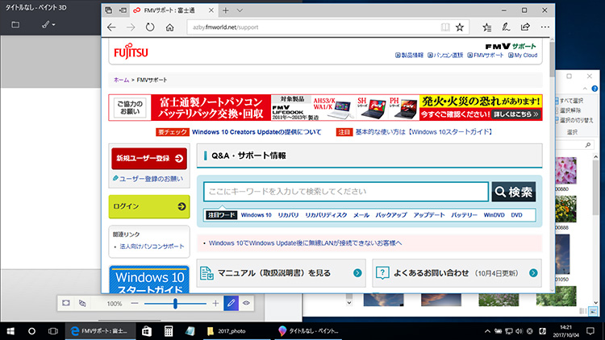The height and width of the screenshot is (340, 605).
Task: Toggle Paint 3D pen view mode button
Action: point(231,304)
